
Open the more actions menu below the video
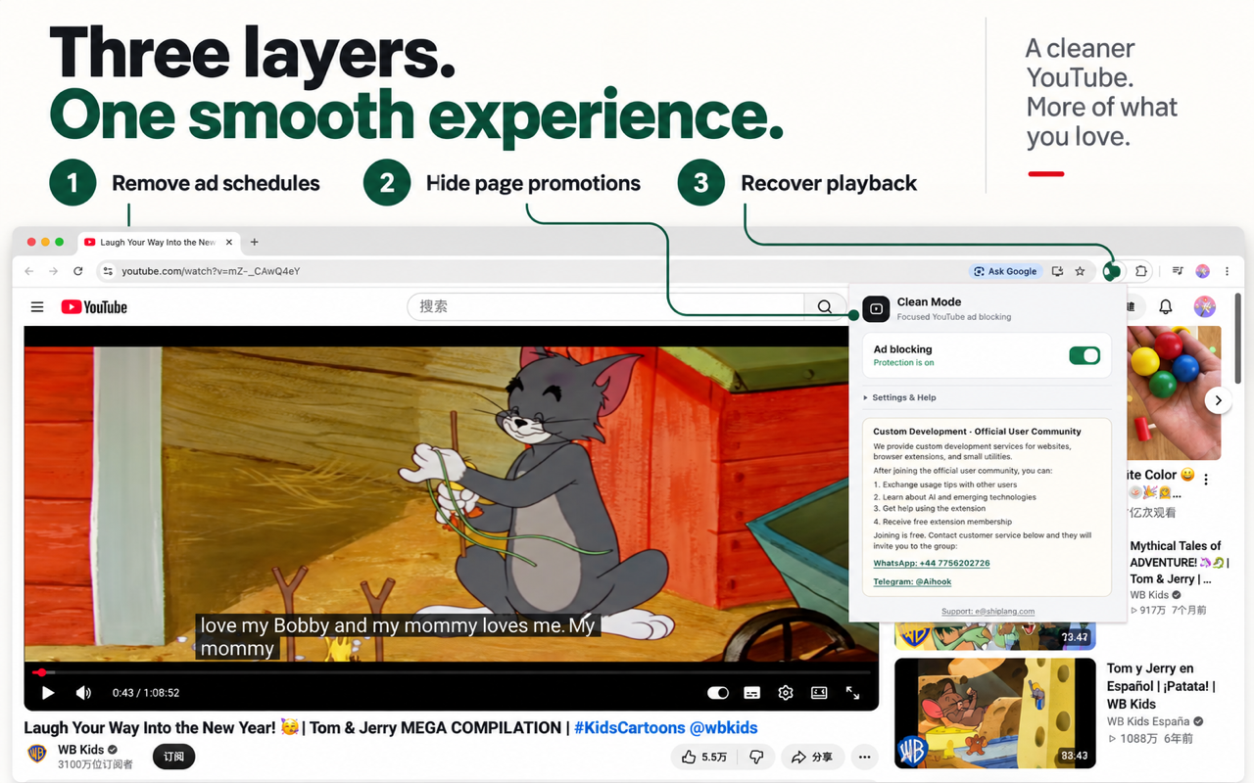pyautogui.click(x=863, y=757)
